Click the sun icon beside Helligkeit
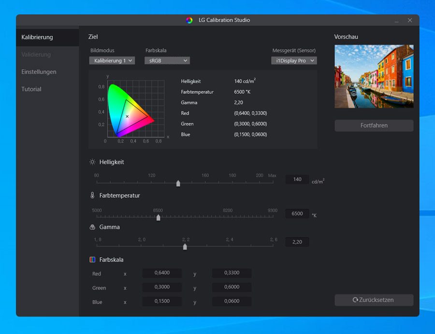Image resolution: width=435 pixels, height=334 pixels. [x=92, y=162]
